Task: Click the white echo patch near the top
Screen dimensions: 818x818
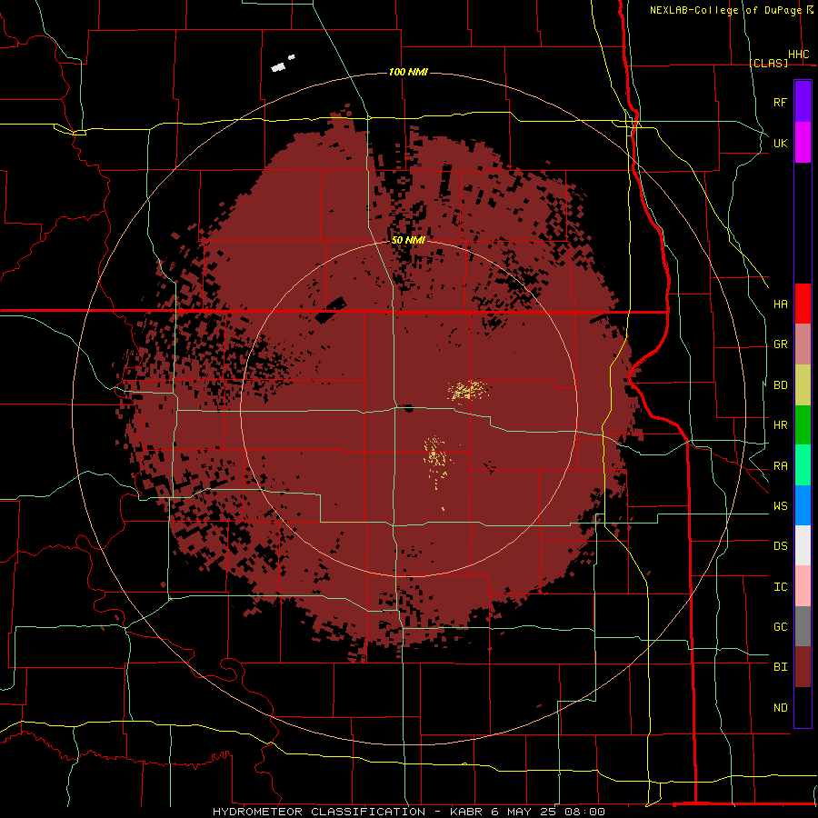Action: pos(279,66)
